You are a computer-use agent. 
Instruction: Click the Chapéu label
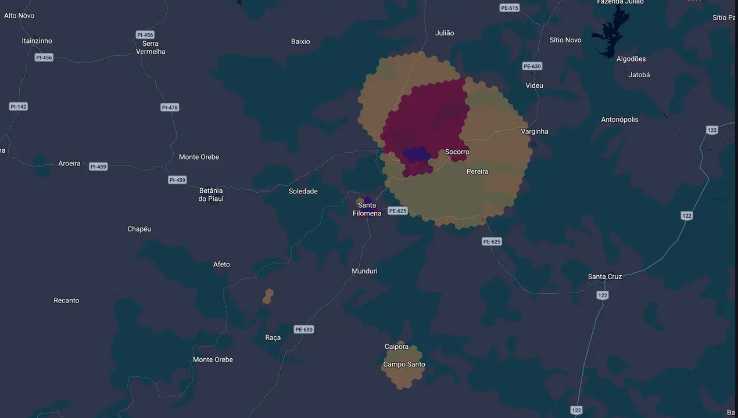[139, 229]
